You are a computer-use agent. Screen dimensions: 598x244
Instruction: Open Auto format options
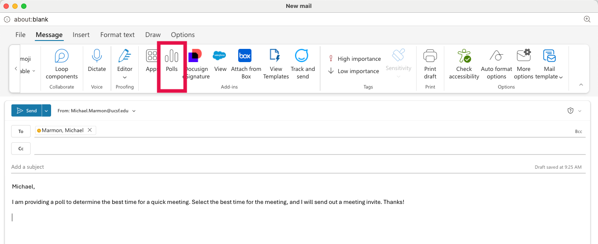(497, 64)
